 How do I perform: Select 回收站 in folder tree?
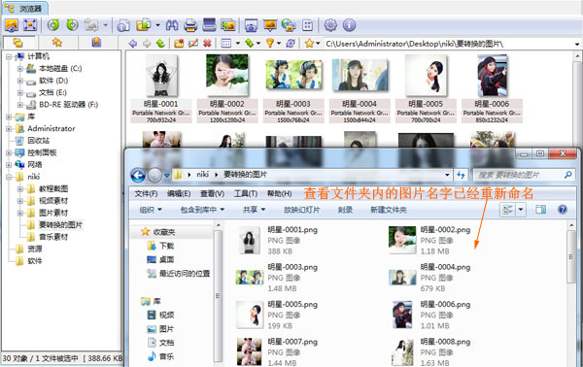pyautogui.click(x=38, y=141)
